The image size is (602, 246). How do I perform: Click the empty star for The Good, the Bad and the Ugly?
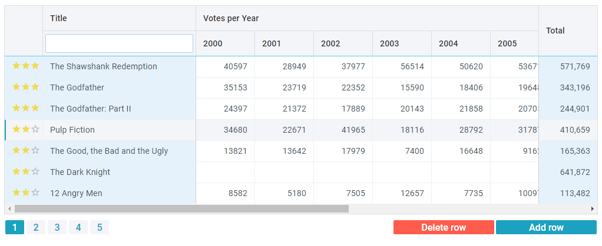[35, 151]
